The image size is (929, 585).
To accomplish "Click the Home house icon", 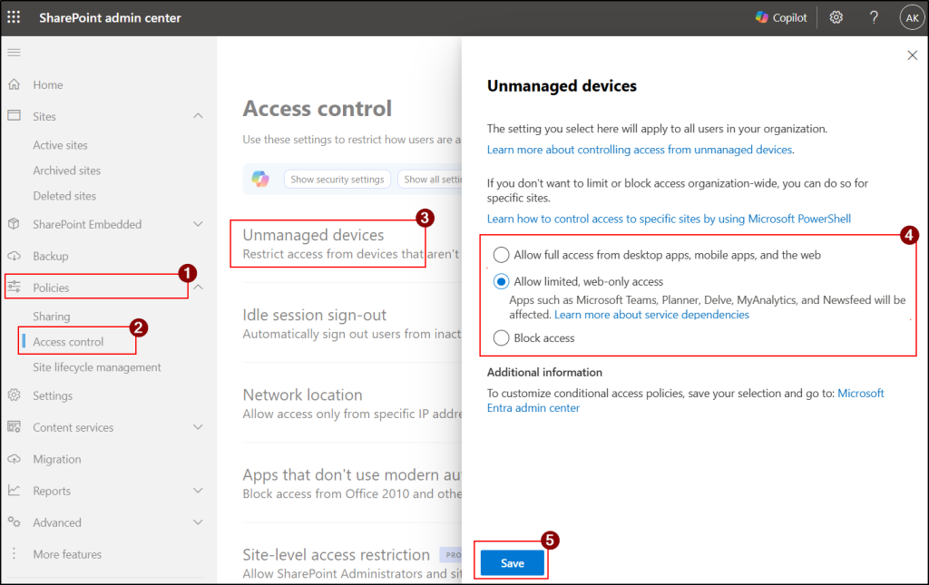I will click(15, 84).
